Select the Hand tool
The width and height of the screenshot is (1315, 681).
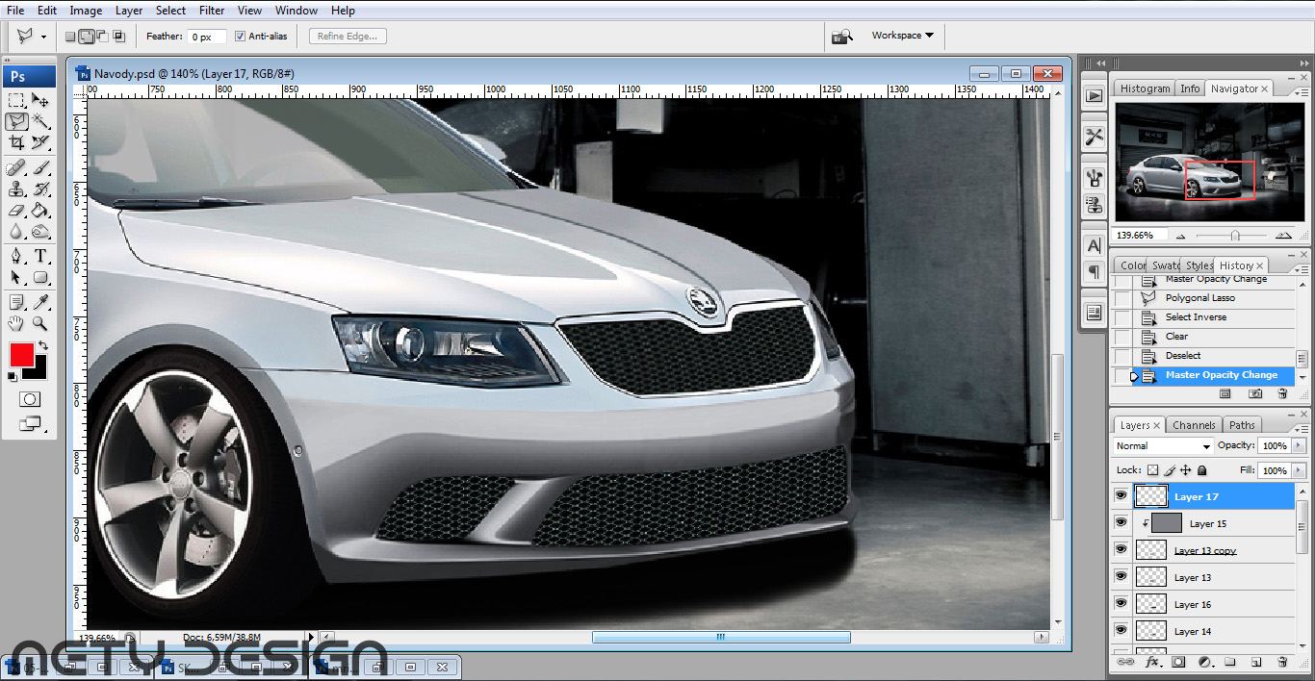(x=16, y=324)
